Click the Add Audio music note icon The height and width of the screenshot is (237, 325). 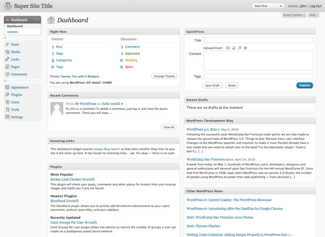[x=239, y=48]
